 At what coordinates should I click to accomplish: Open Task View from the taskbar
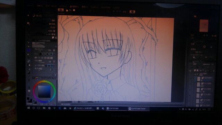tap(39, 108)
